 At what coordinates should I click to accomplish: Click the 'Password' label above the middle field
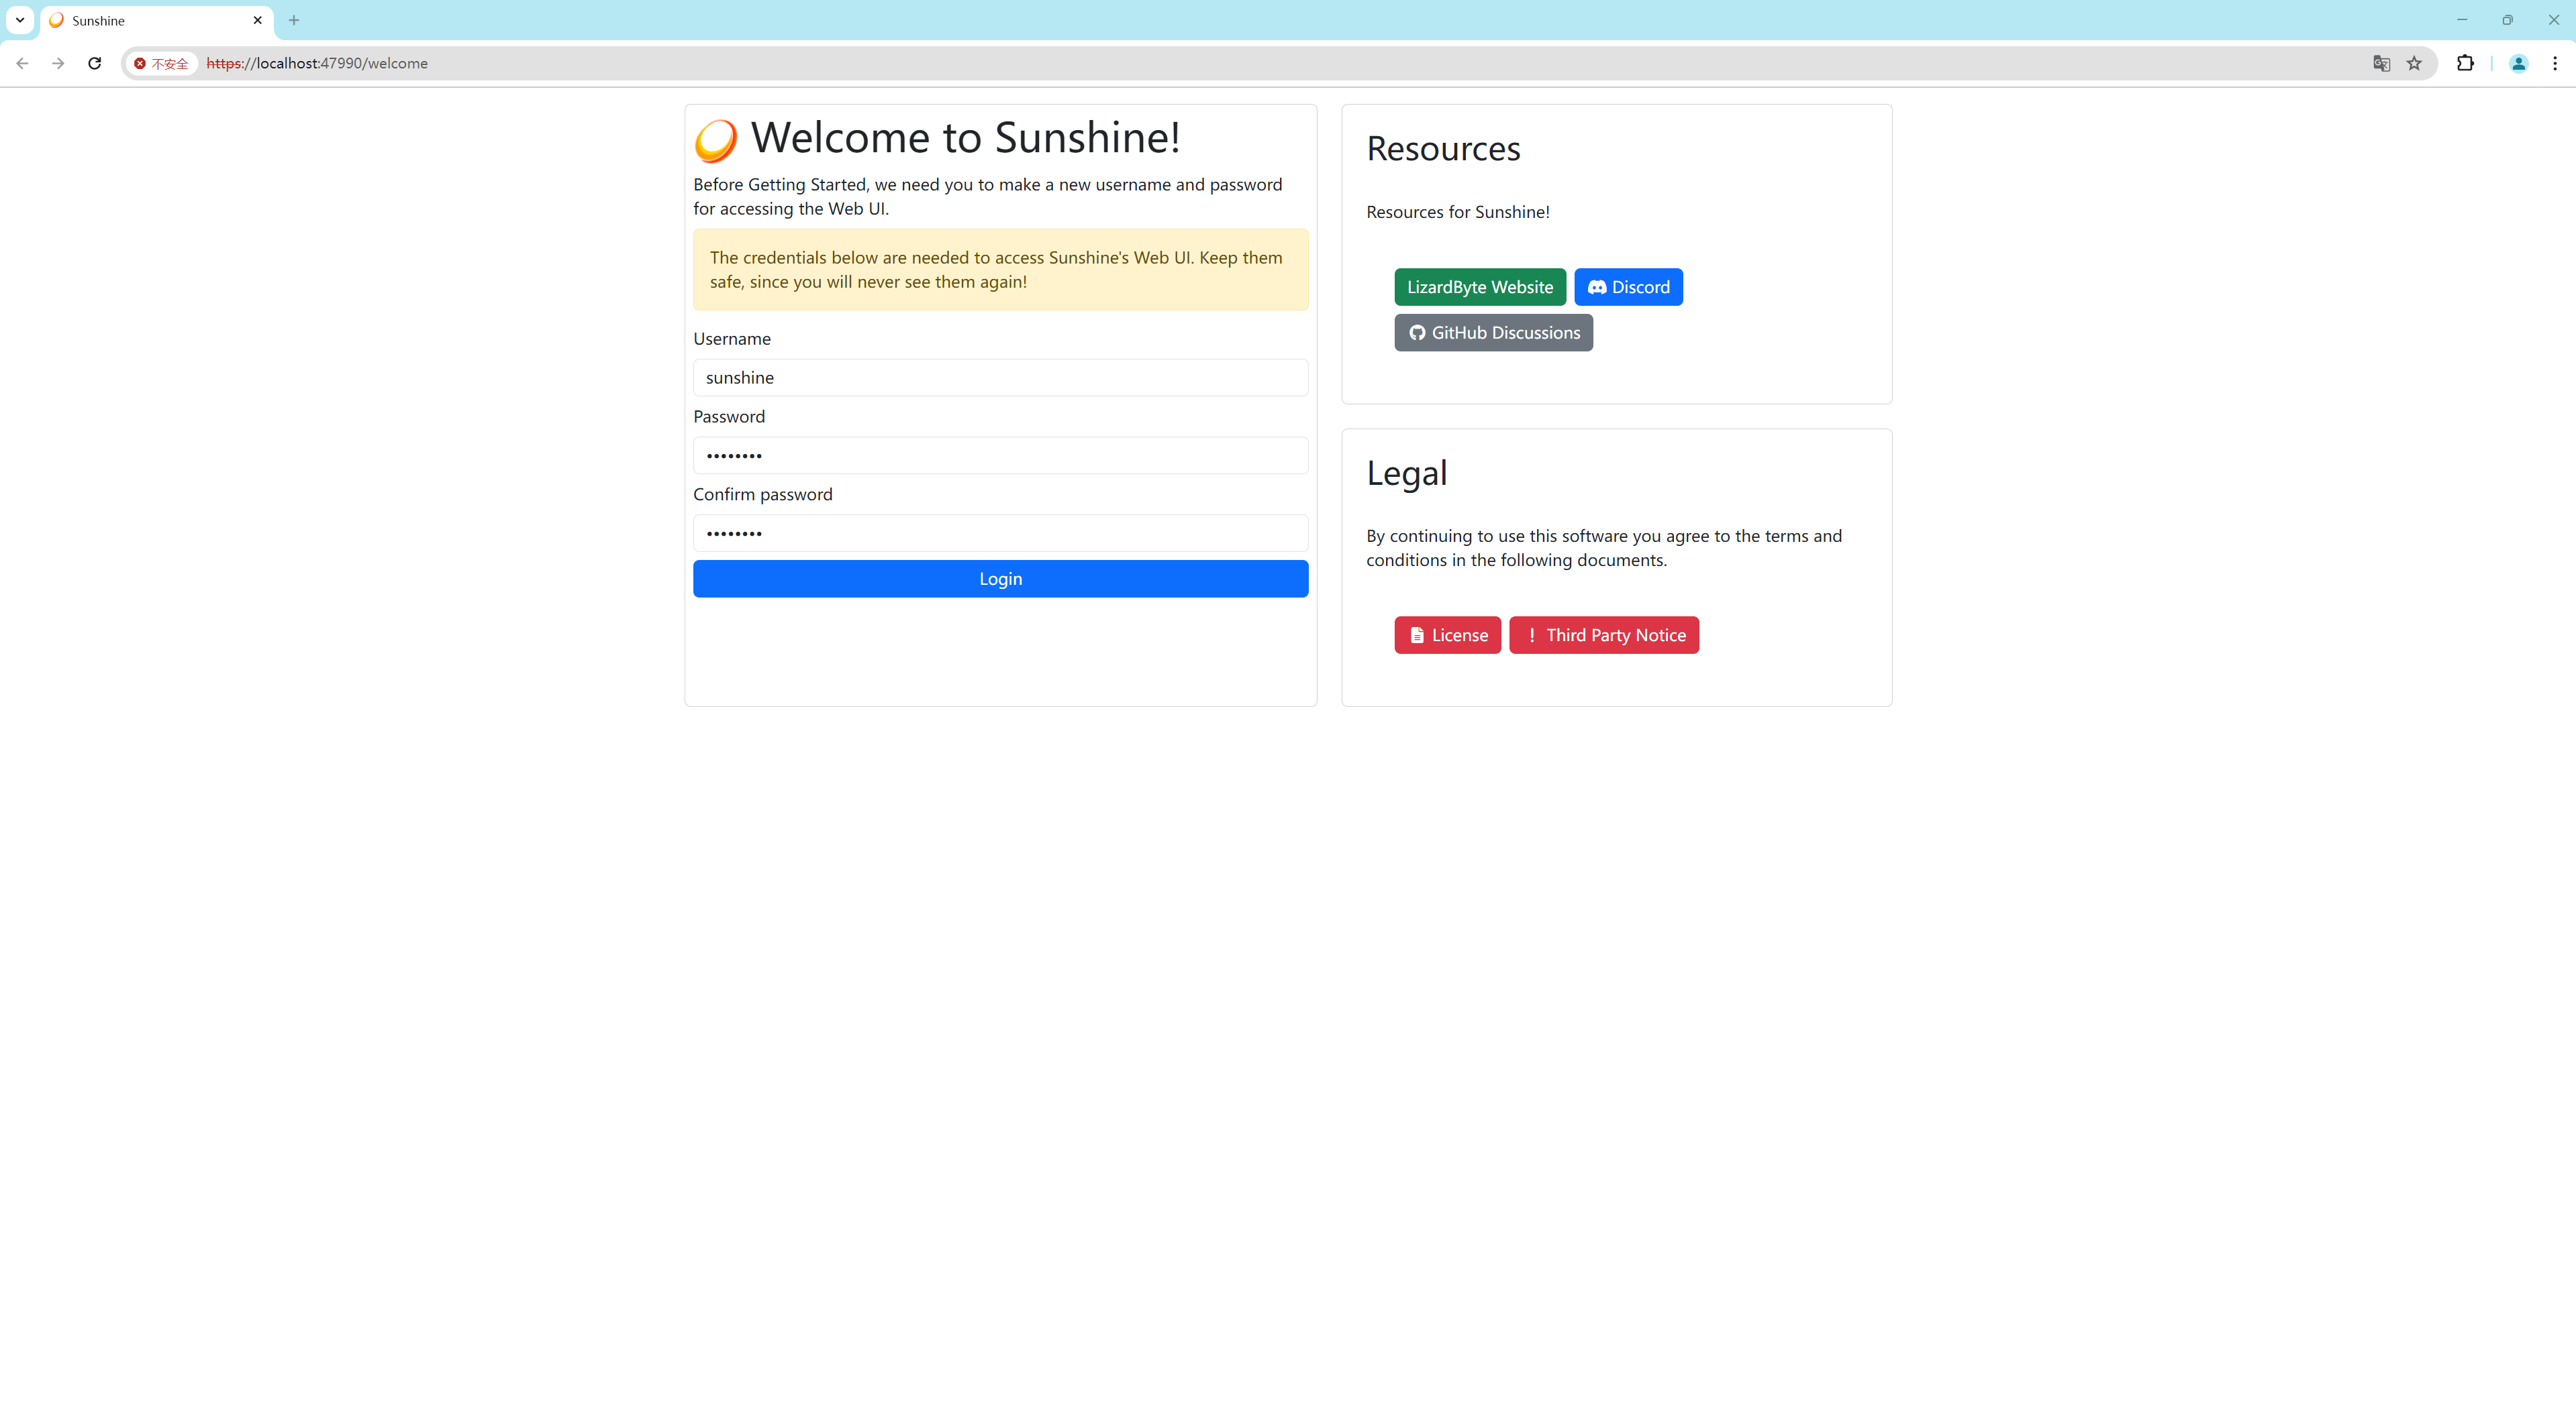click(x=729, y=416)
